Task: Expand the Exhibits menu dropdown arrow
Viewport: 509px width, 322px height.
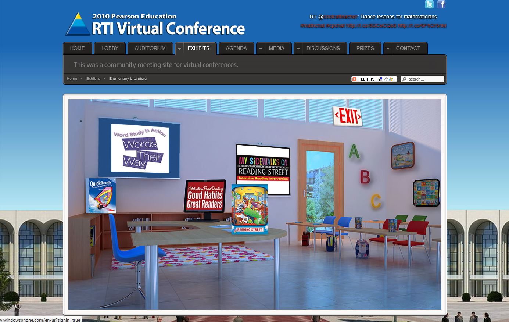Action: click(x=179, y=49)
